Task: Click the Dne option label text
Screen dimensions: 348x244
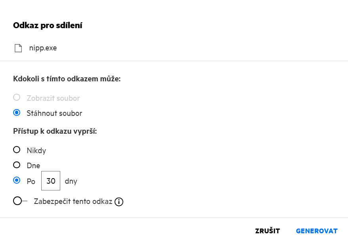Action: pos(33,165)
